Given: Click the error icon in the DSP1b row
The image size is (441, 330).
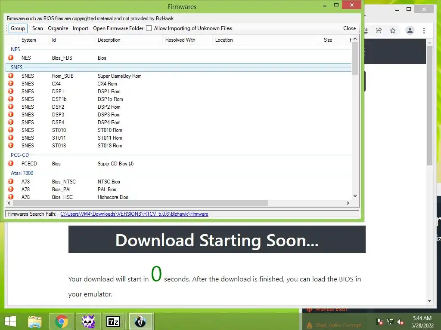Looking at the screenshot, I should point(11,99).
